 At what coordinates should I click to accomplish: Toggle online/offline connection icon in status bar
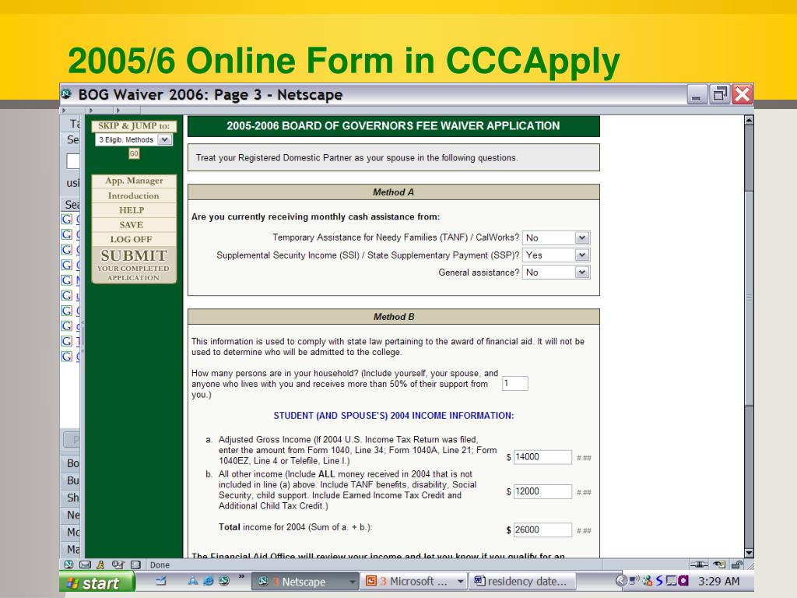click(699, 565)
